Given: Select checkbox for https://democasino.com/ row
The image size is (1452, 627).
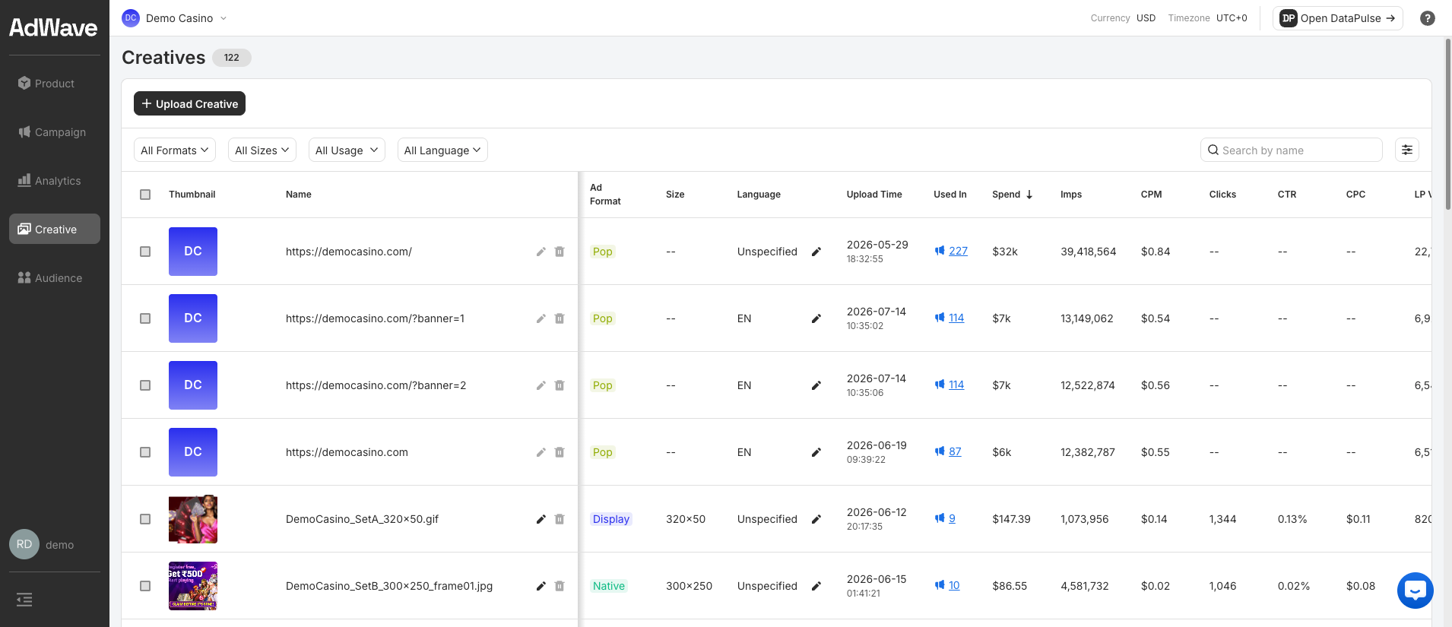Looking at the screenshot, I should pyautogui.click(x=145, y=252).
